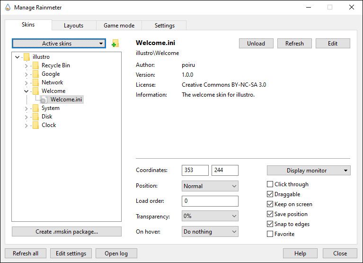The height and width of the screenshot is (263, 363).
Task: Click the Refresh skin button
Action: coord(294,43)
